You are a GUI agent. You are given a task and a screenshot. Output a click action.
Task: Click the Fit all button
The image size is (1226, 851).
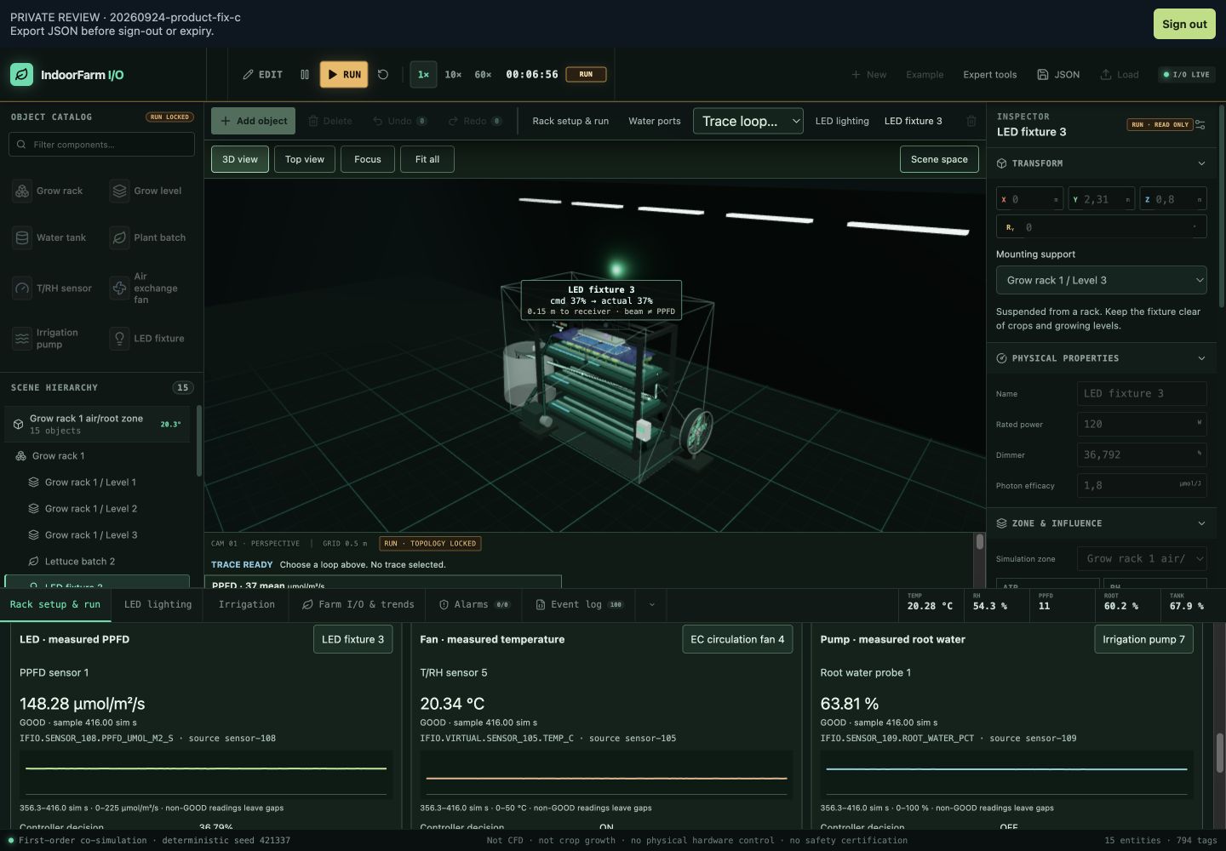(427, 159)
